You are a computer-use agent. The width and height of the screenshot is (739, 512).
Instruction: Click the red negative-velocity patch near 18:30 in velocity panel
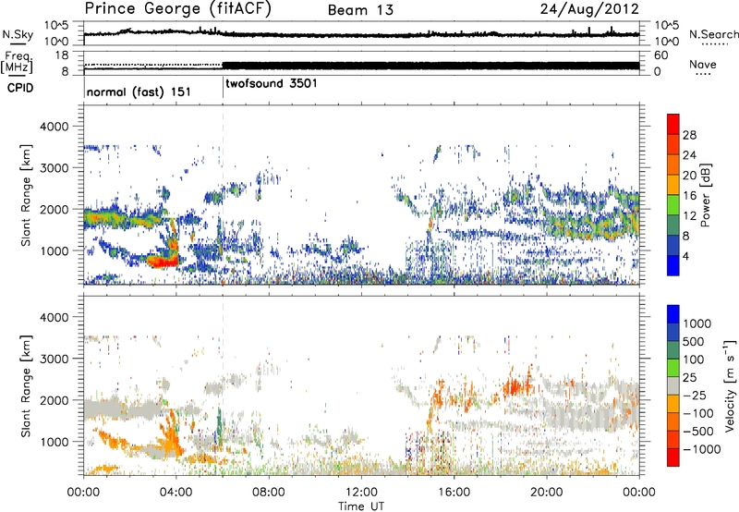[x=513, y=388]
